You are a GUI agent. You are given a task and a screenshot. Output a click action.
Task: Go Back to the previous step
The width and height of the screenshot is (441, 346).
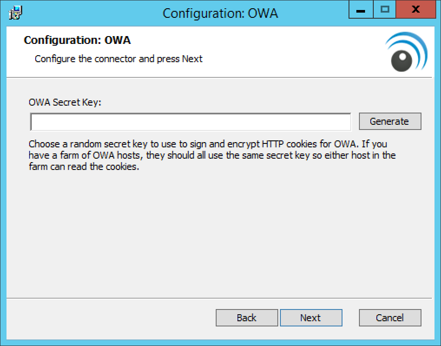247,317
